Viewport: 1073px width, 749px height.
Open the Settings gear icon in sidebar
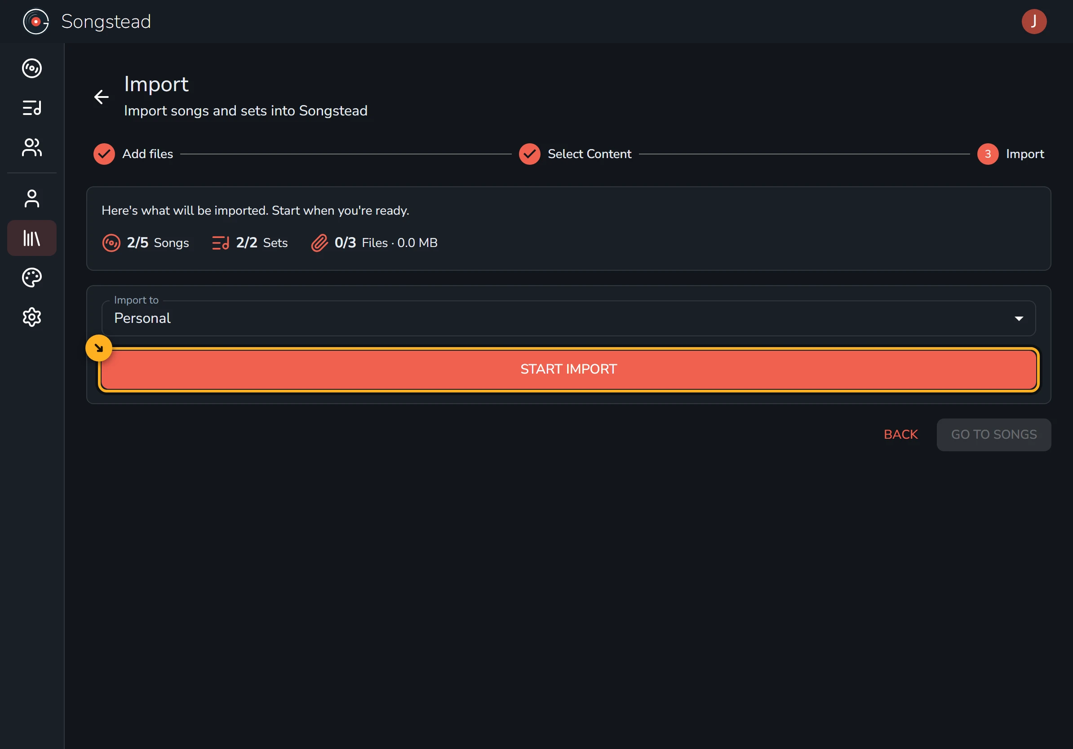32,317
